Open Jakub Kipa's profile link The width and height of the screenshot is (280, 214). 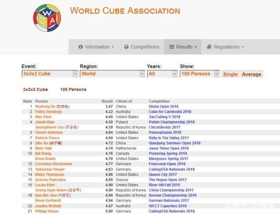45,122
